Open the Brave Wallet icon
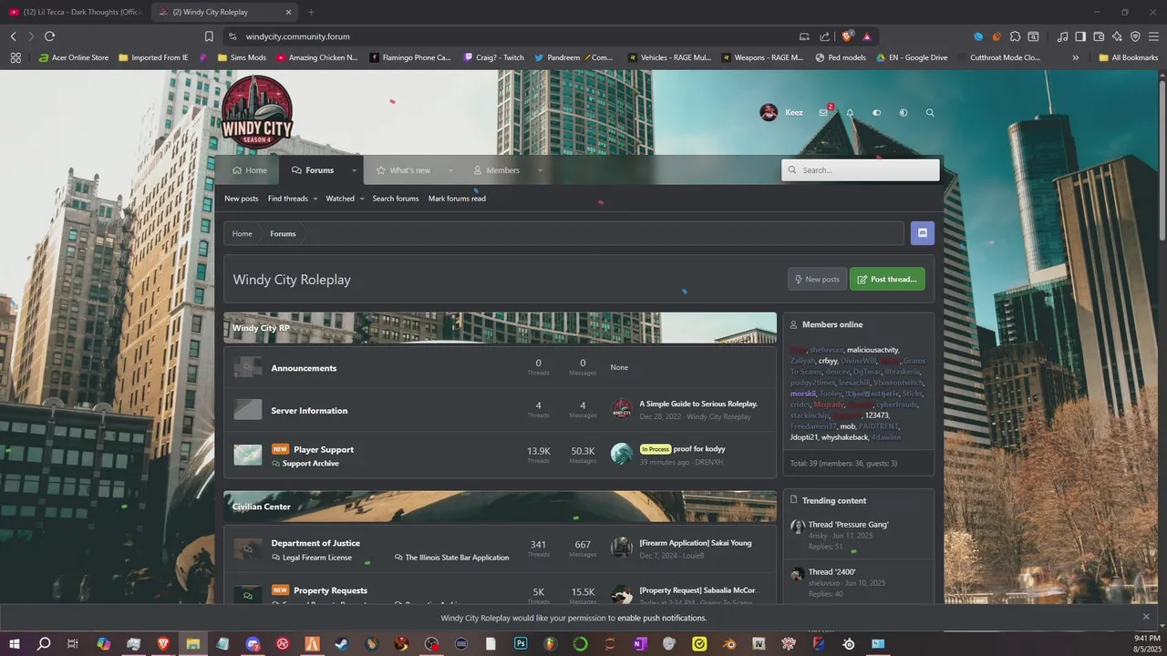 point(1099,36)
